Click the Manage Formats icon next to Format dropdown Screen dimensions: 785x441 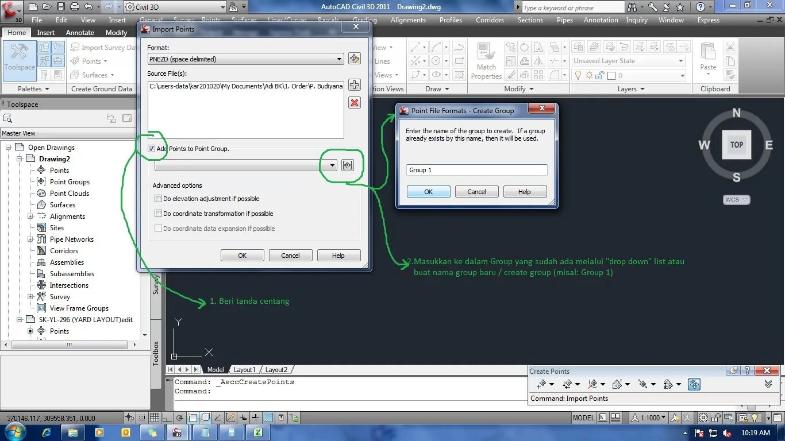[355, 59]
